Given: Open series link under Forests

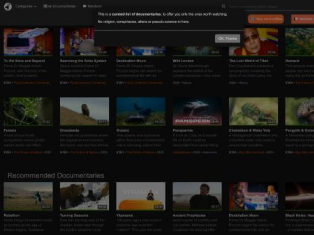Looking at the screenshot, I should [x=28, y=152].
